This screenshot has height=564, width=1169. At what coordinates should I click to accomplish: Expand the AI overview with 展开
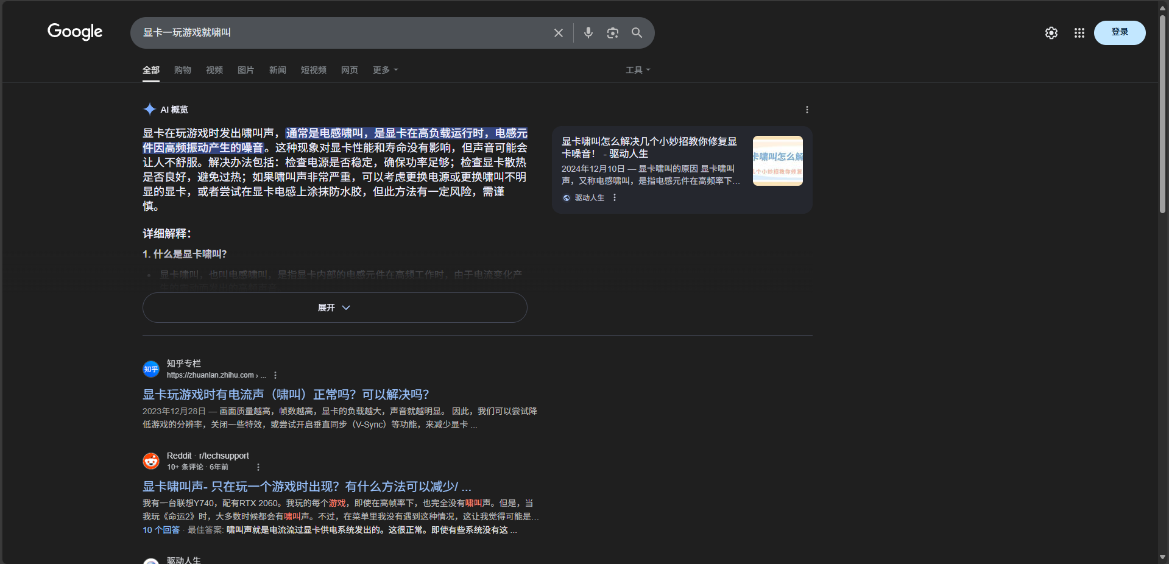334,308
